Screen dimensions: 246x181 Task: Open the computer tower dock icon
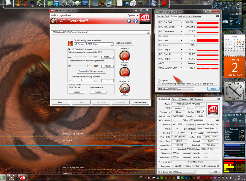126,3
